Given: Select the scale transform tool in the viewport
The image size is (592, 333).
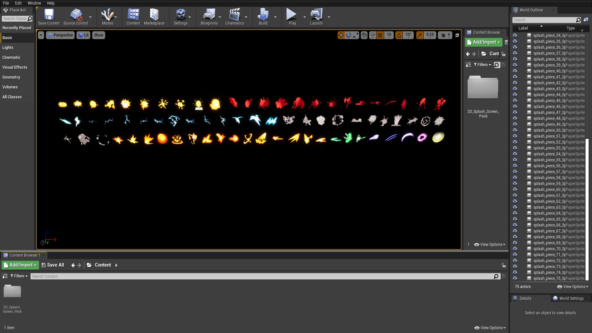Looking at the screenshot, I should point(356,35).
